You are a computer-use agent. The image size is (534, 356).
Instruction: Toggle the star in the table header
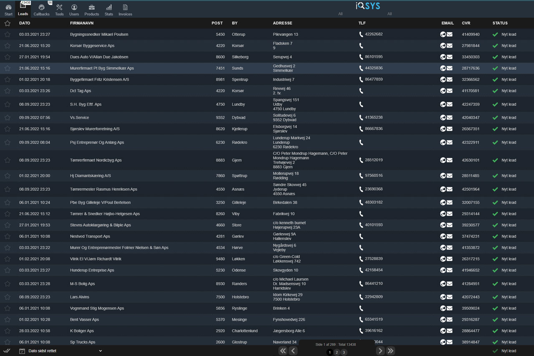pos(7,23)
